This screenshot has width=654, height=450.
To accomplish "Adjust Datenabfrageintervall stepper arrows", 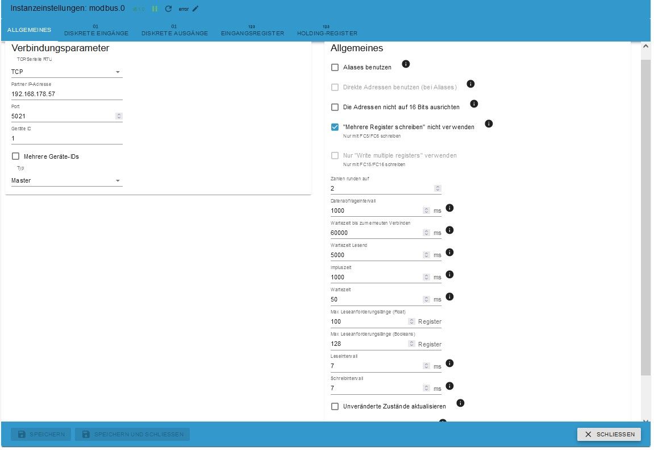I will tap(426, 210).
